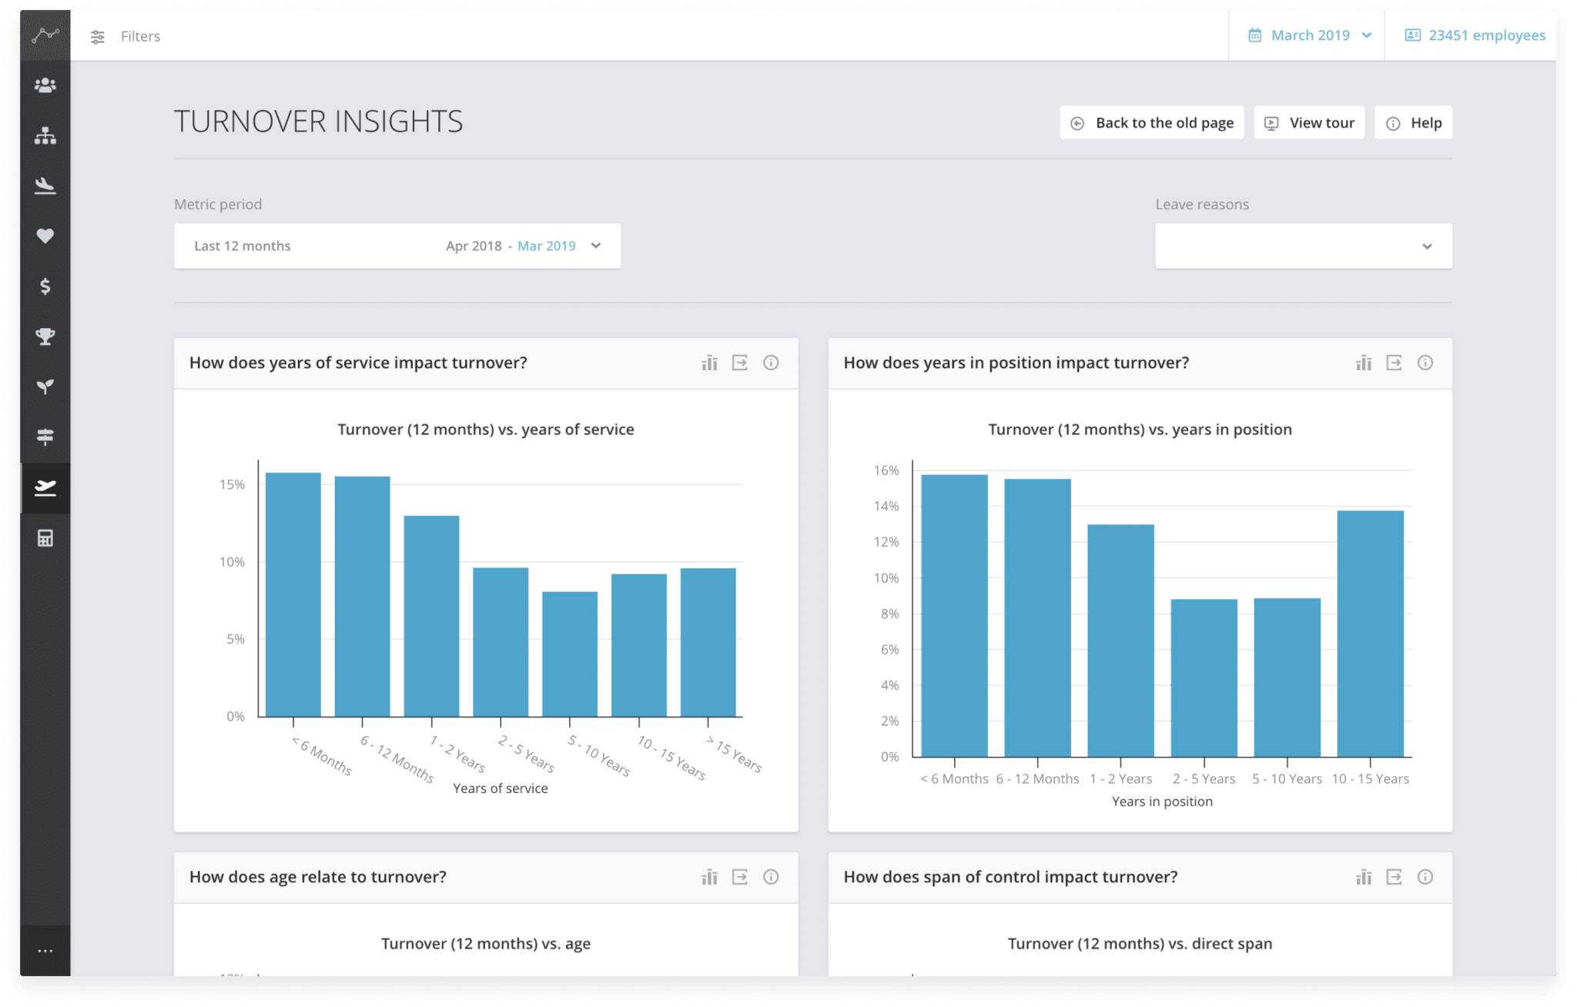Open the calculator sidebar section
Screen dimensions: 1577x1007
tap(45, 537)
